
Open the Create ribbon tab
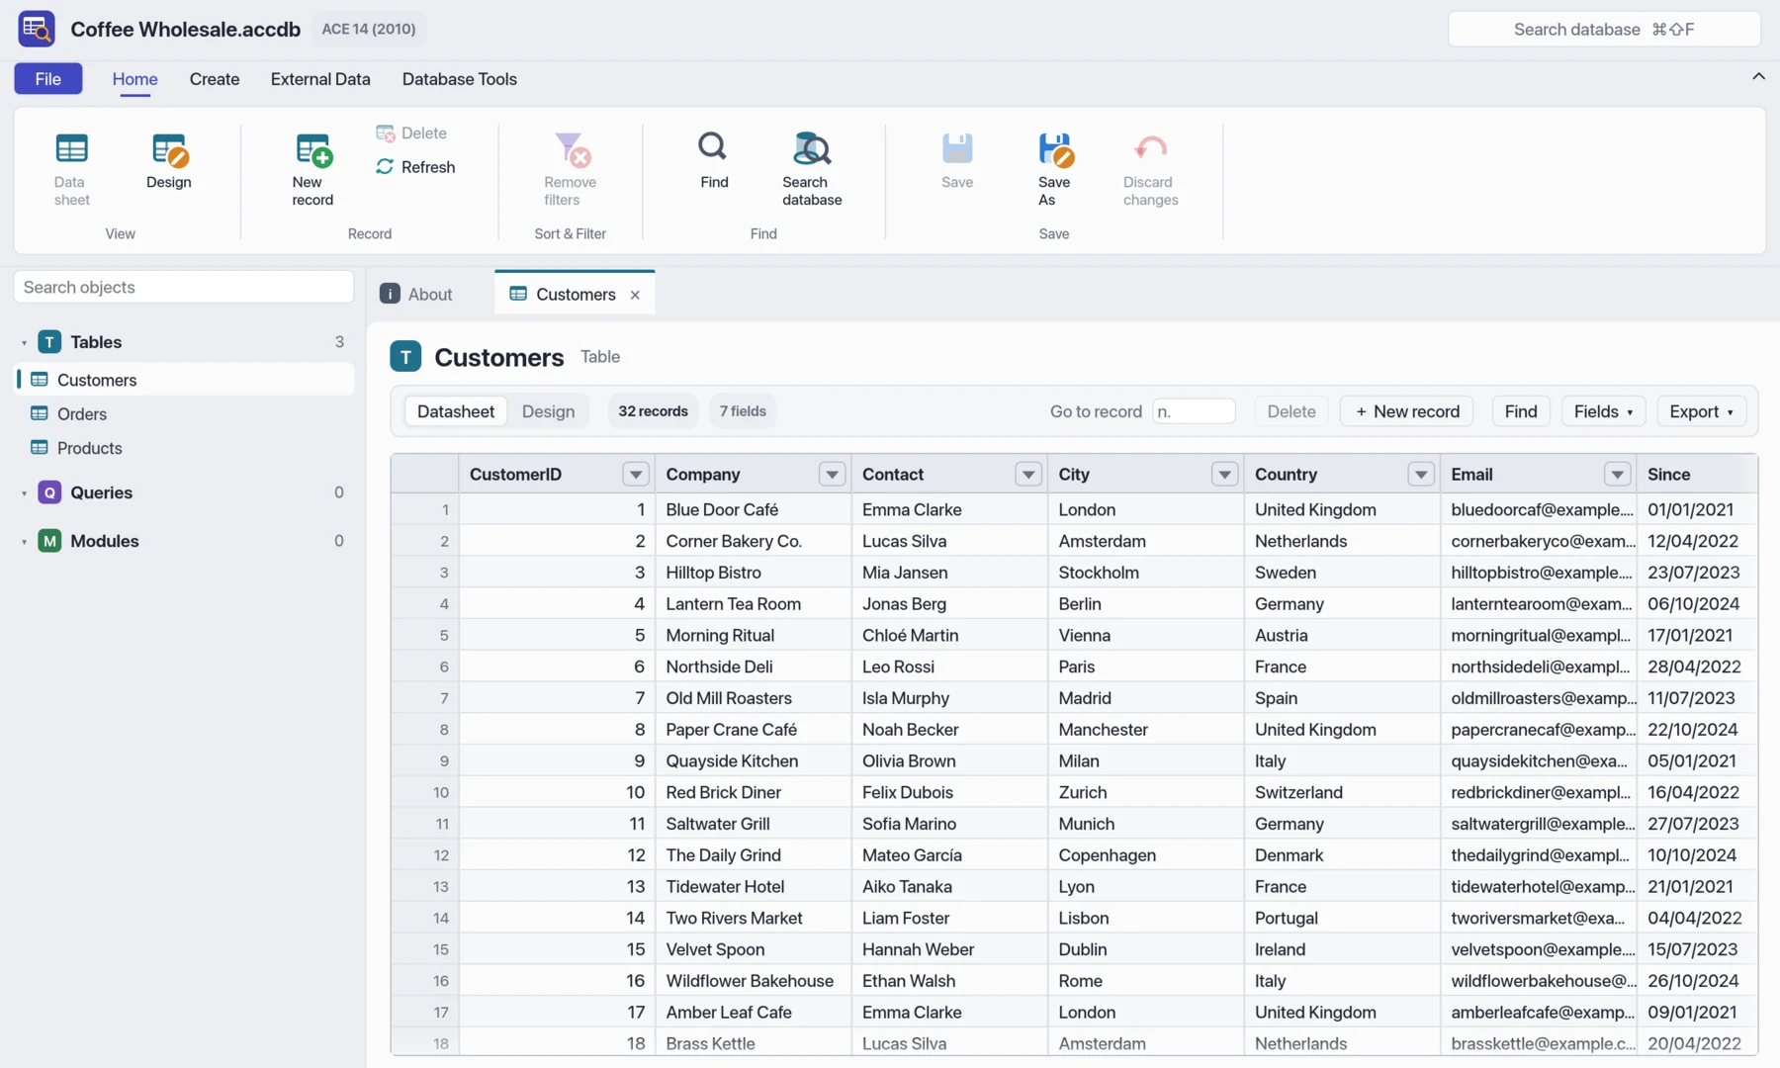coord(215,79)
